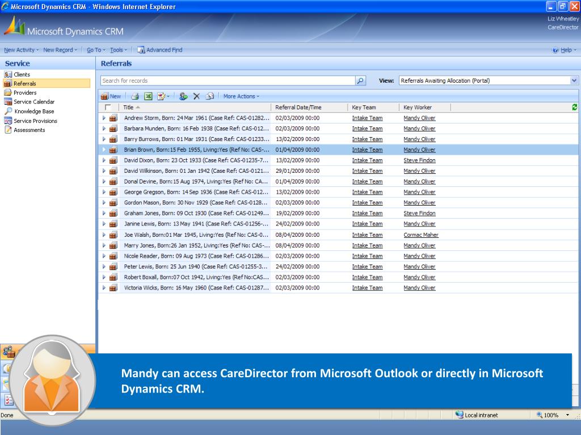The width and height of the screenshot is (581, 435).
Task: Select Referrals in the Service sidebar
Action: point(47,84)
